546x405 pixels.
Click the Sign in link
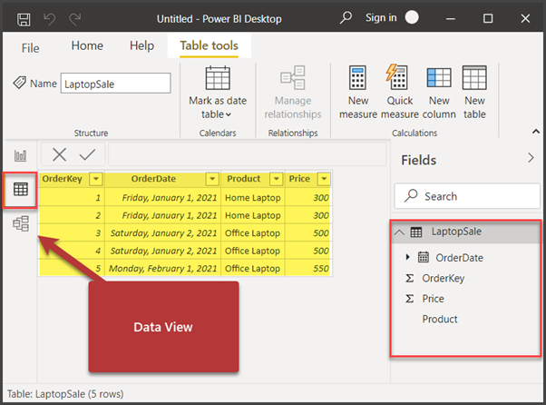(381, 17)
